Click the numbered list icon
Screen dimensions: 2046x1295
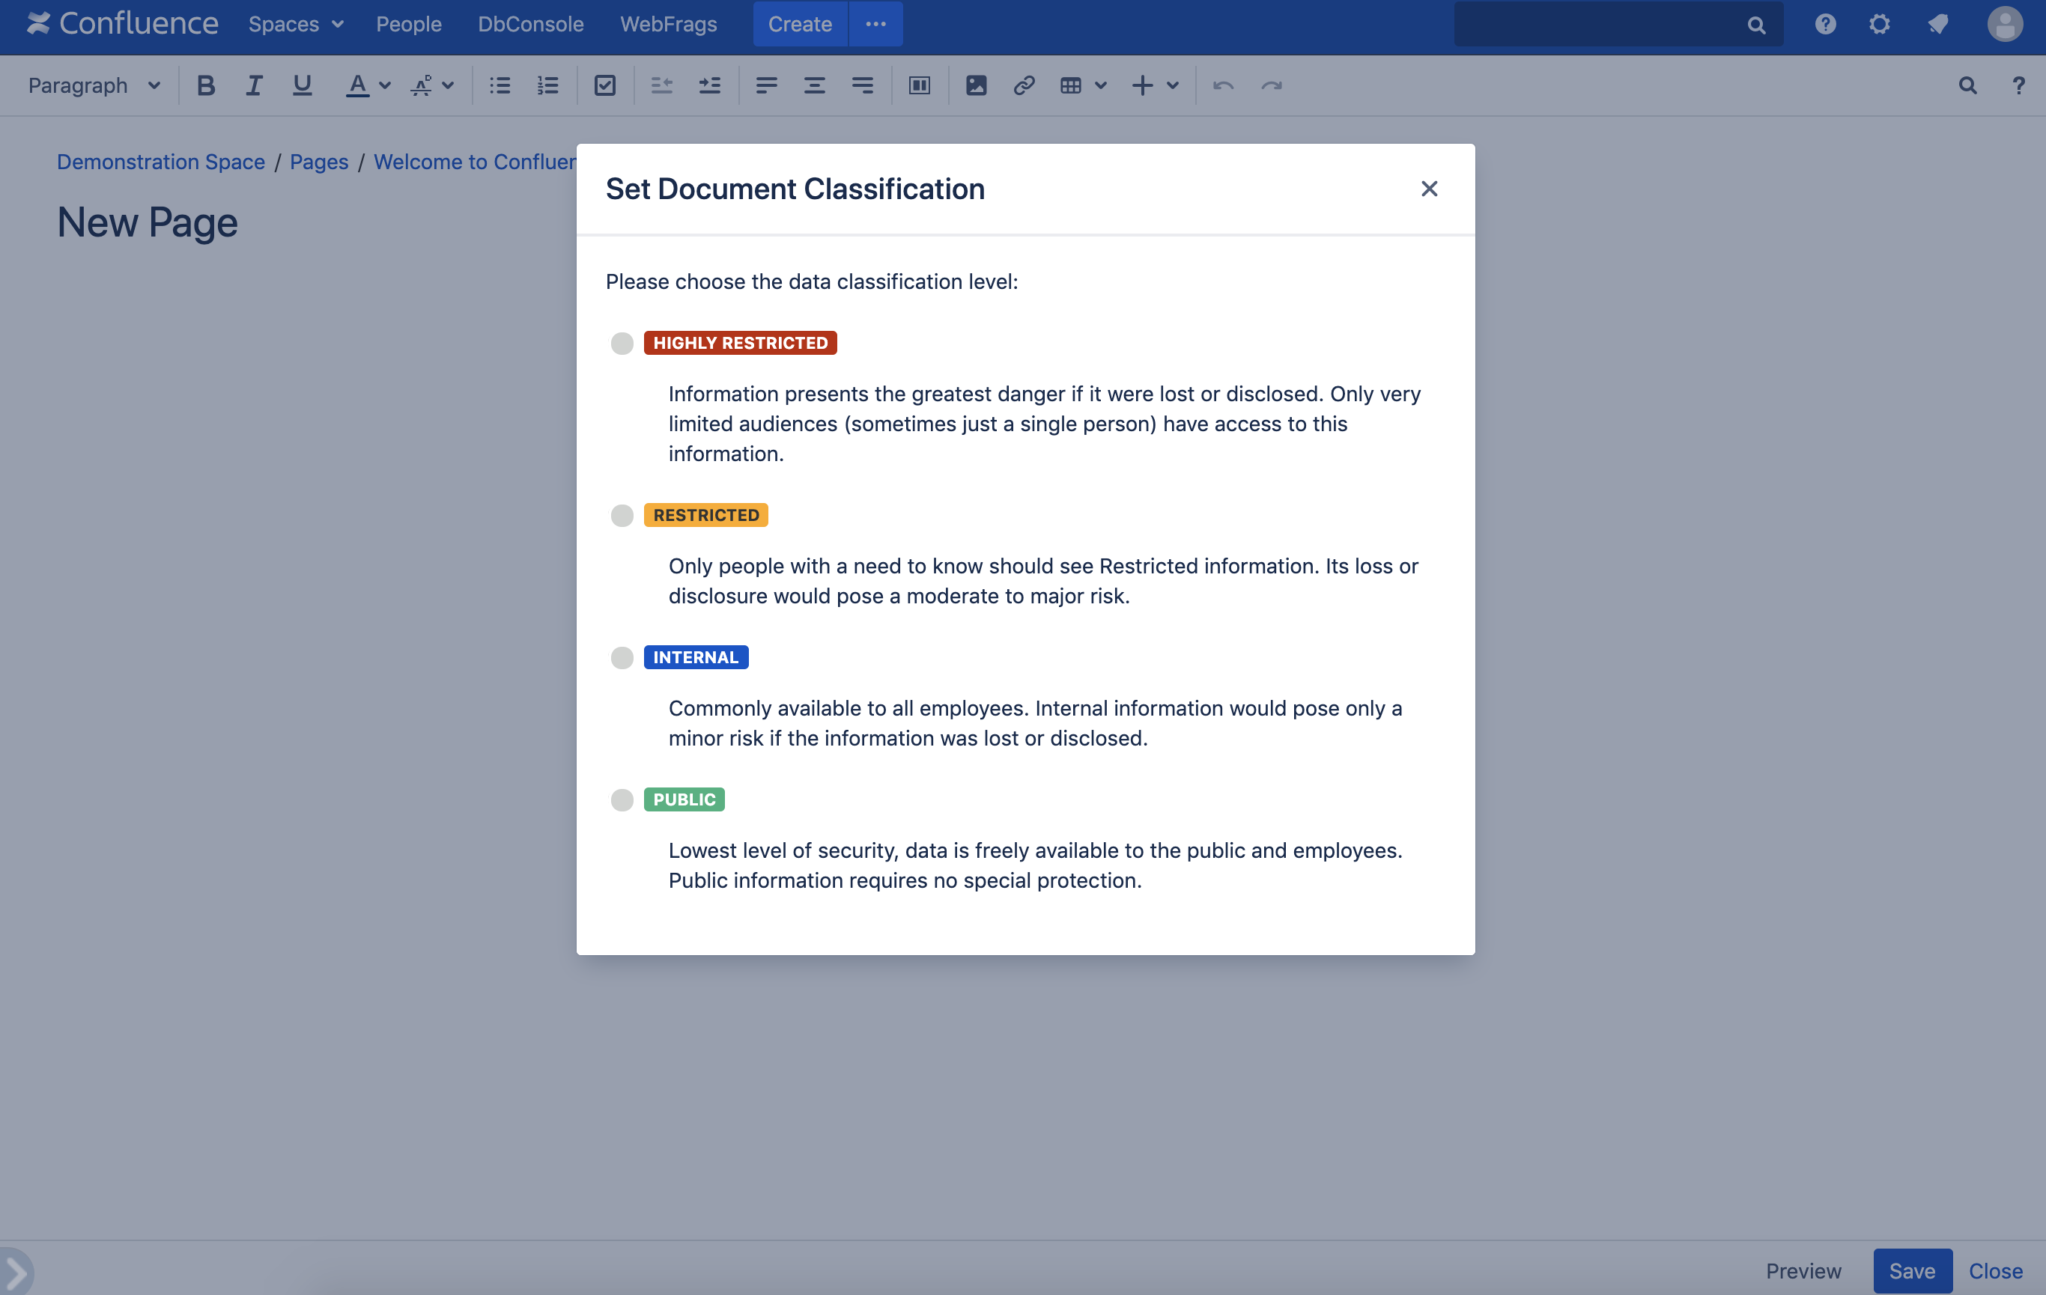(x=548, y=86)
